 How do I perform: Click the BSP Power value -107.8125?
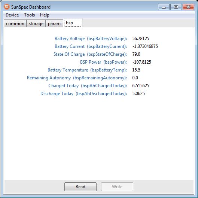142,62
